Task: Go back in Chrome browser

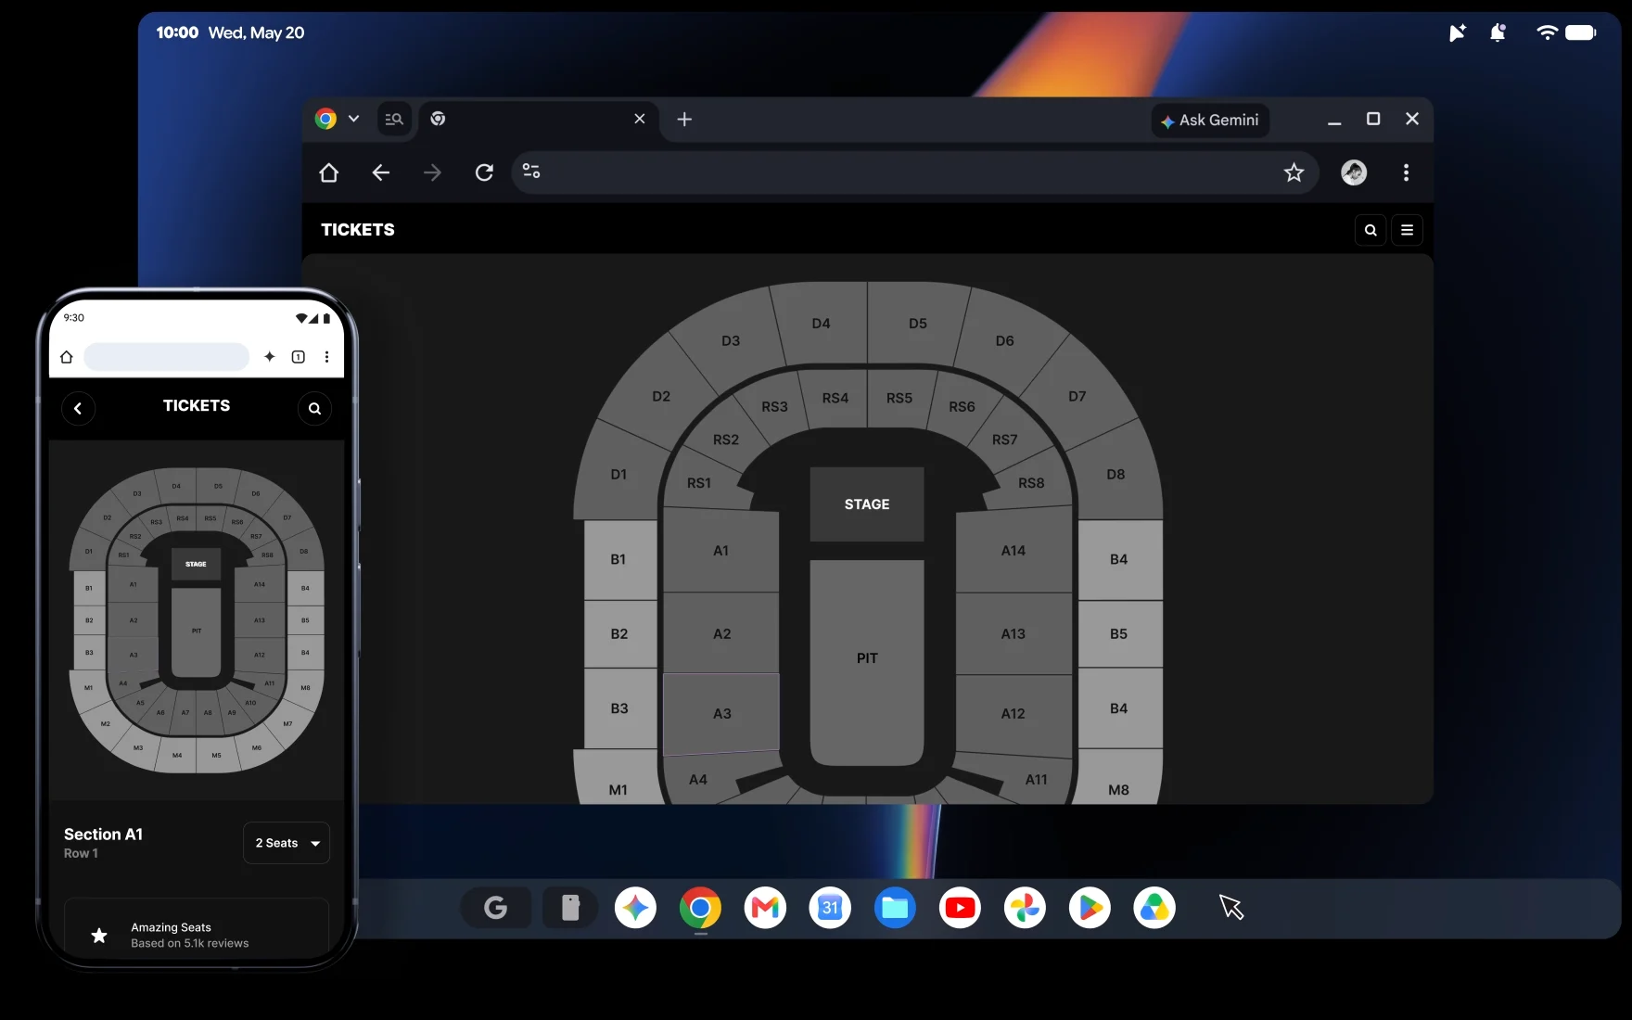Action: coord(380,172)
